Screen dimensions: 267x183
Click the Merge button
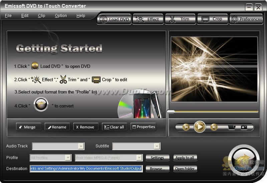[x=28, y=127]
